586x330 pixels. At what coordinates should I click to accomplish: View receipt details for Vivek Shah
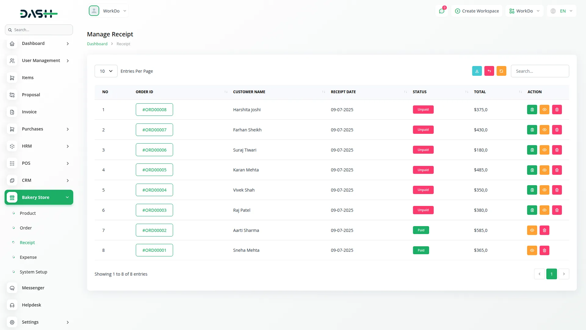pyautogui.click(x=544, y=190)
